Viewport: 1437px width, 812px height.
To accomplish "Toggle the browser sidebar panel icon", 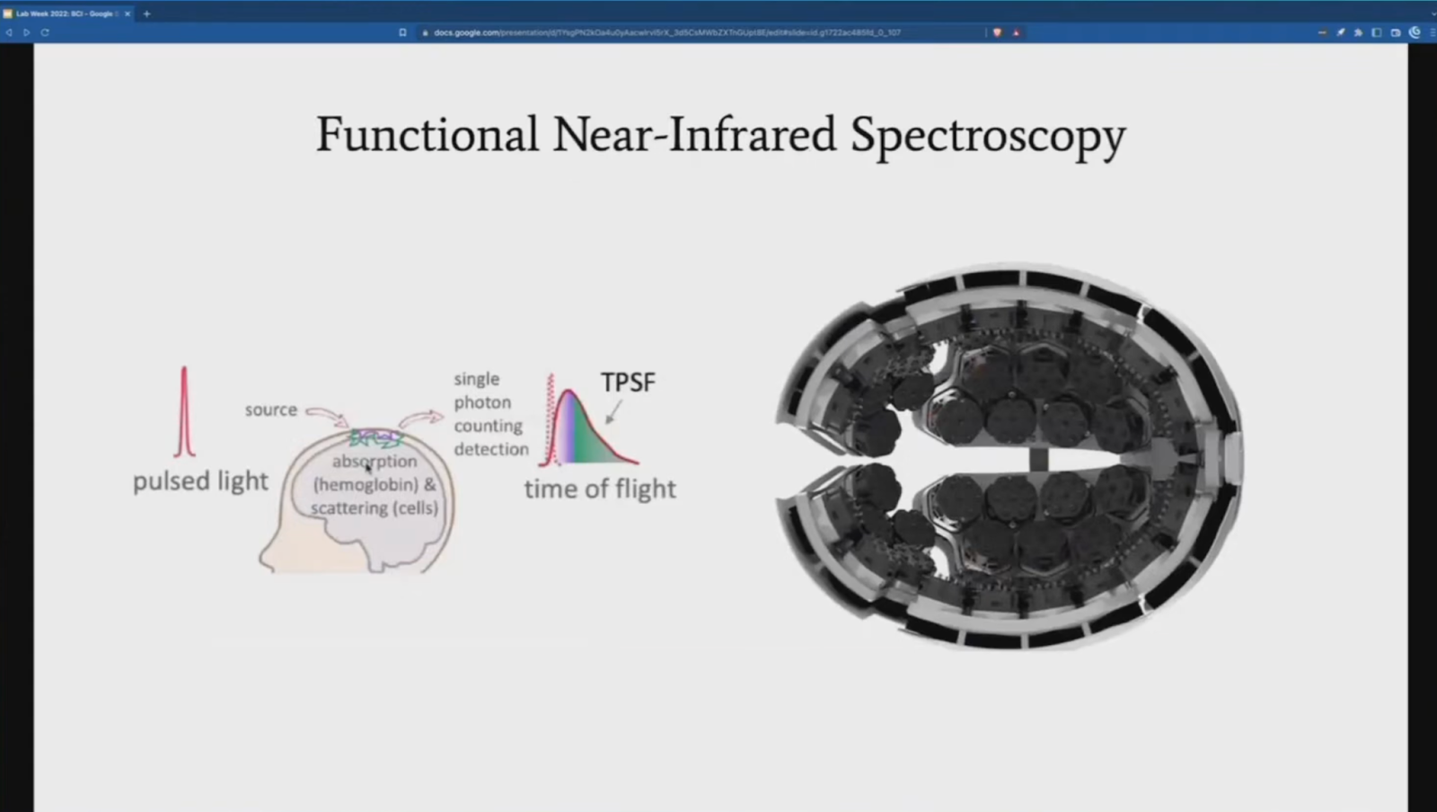I will pos(1376,32).
